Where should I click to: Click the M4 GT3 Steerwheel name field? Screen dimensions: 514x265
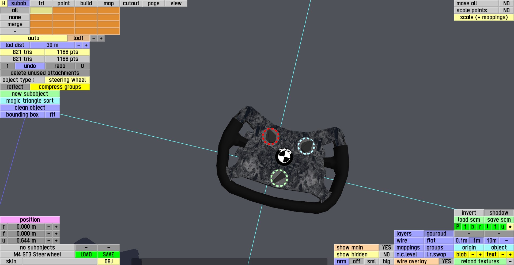(x=37, y=255)
